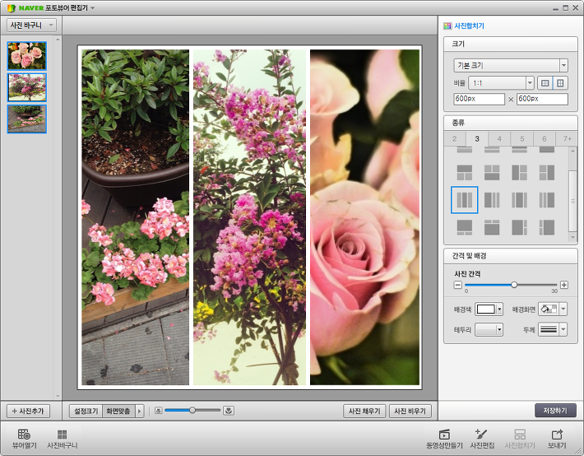The width and height of the screenshot is (584, 456).
Task: Select layout with one wide top, two bottom cells
Action: (465, 173)
